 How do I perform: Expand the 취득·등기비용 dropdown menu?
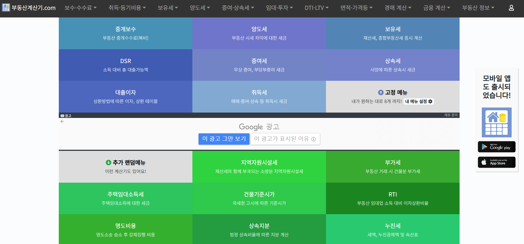coord(127,8)
